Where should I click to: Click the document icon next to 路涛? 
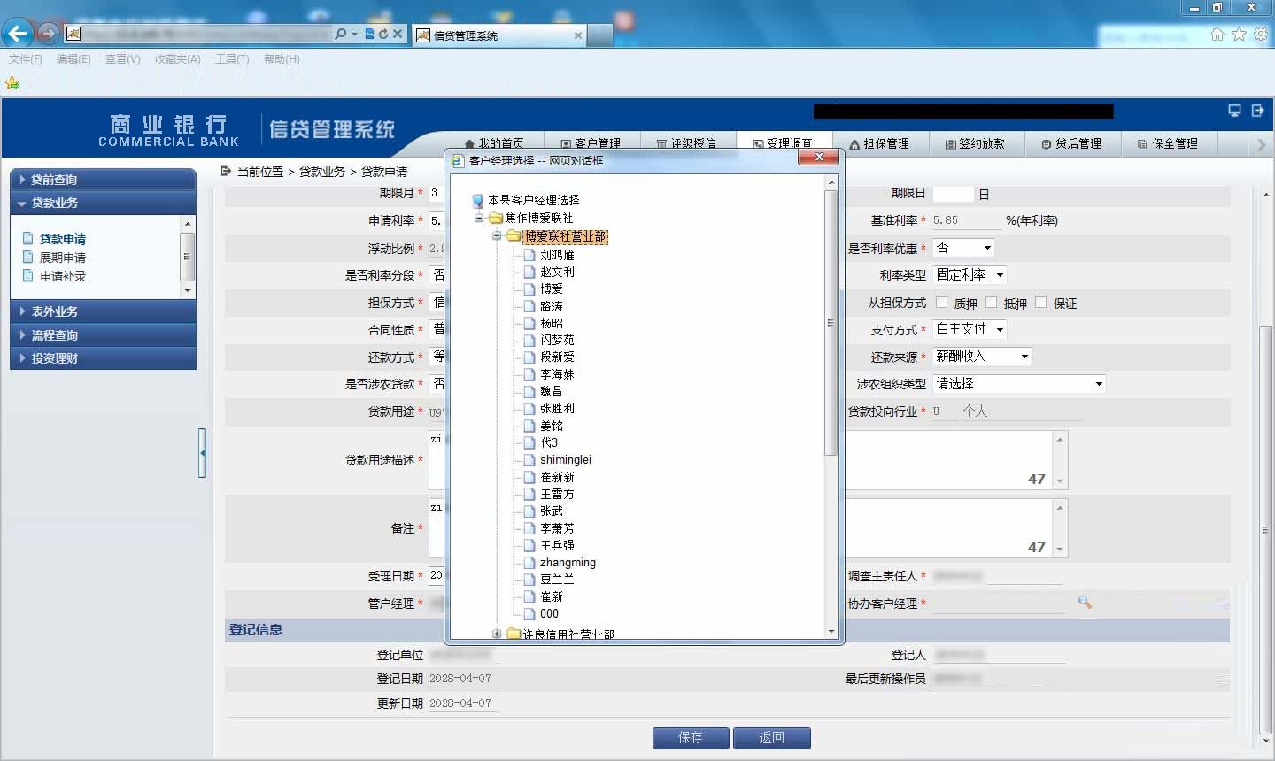(x=530, y=306)
